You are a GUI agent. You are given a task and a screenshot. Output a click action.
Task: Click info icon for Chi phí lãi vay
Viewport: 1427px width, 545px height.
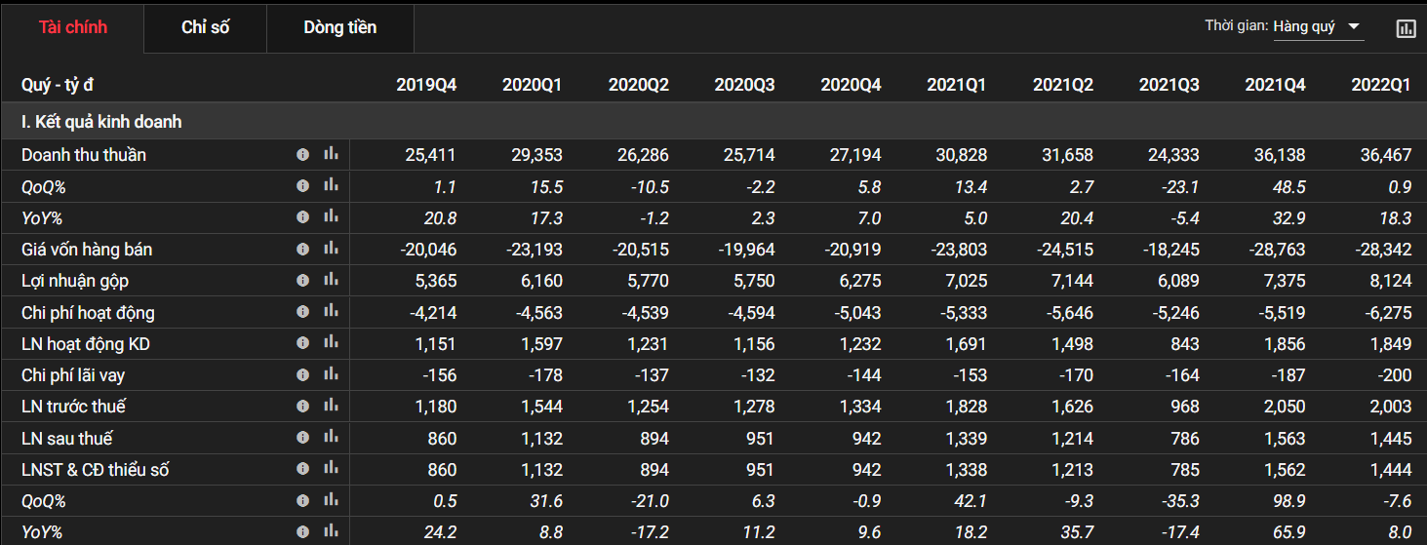pyautogui.click(x=302, y=375)
